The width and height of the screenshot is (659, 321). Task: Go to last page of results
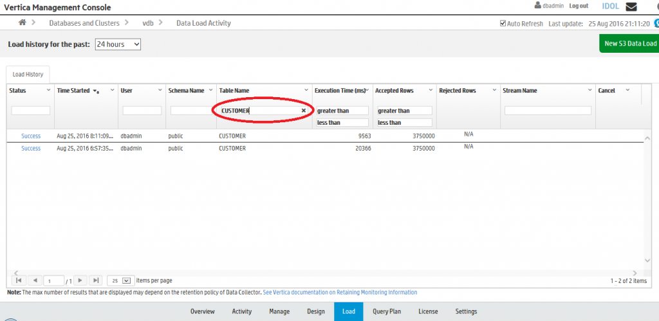pyautogui.click(x=97, y=280)
